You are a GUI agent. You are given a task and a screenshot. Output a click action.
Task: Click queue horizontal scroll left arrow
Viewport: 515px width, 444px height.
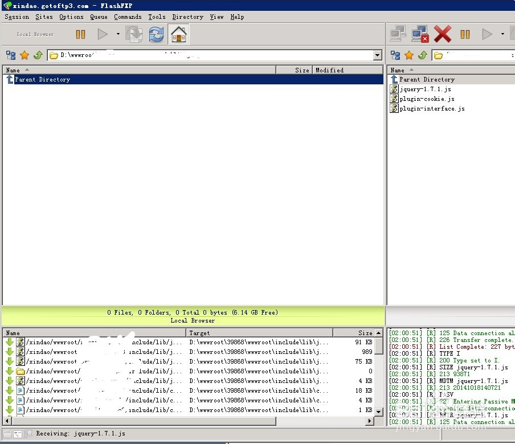pos(7,421)
